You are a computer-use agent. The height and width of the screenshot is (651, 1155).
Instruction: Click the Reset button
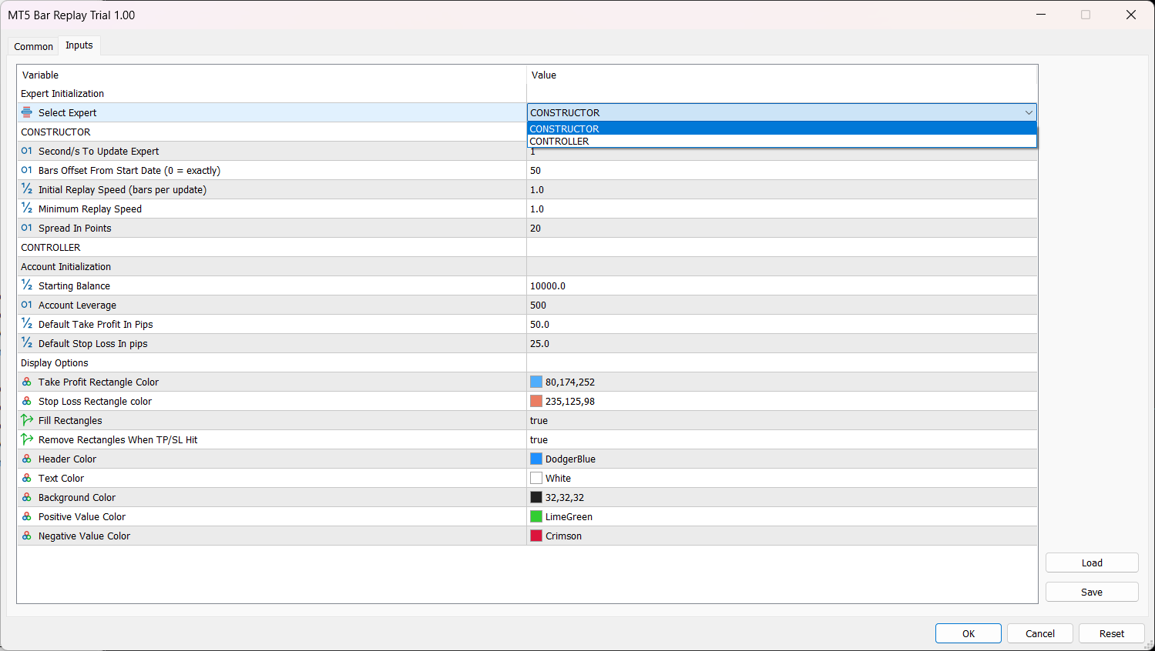[1111, 633]
